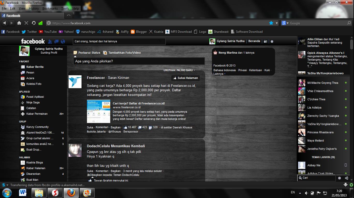Open Microsoft Word from the taskbar
The image size is (354, 198).
pos(23,192)
